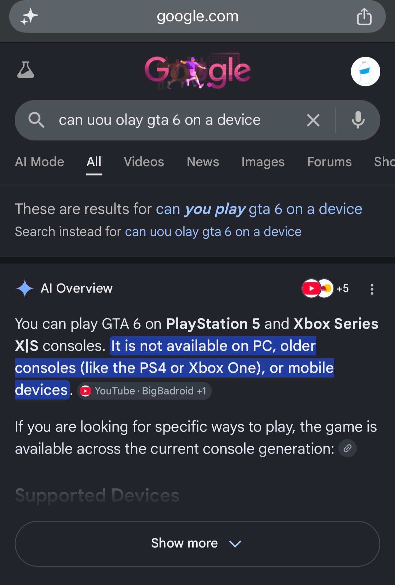This screenshot has height=585, width=395.
Task: Open the News results tab
Action: (203, 162)
